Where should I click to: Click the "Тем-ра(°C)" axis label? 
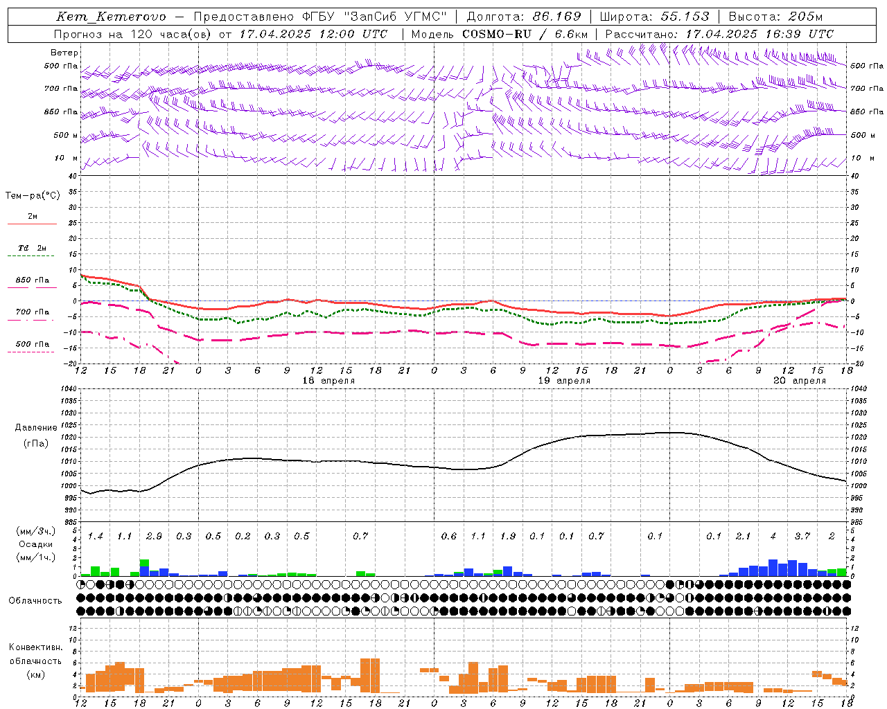point(33,196)
